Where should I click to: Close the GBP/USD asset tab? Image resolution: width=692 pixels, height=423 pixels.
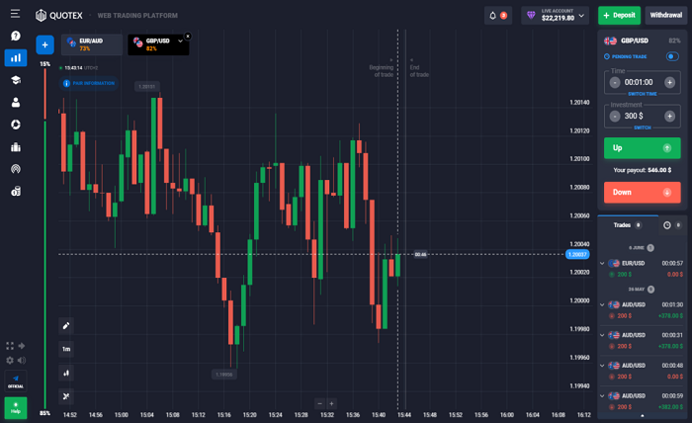(x=188, y=36)
